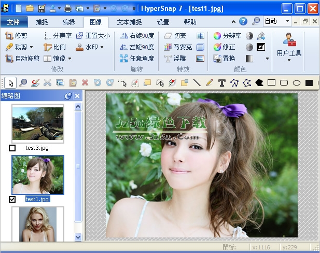This screenshot has height=253, width=320.
Task: Click the 修剪 trim tool
Action: click(16, 36)
